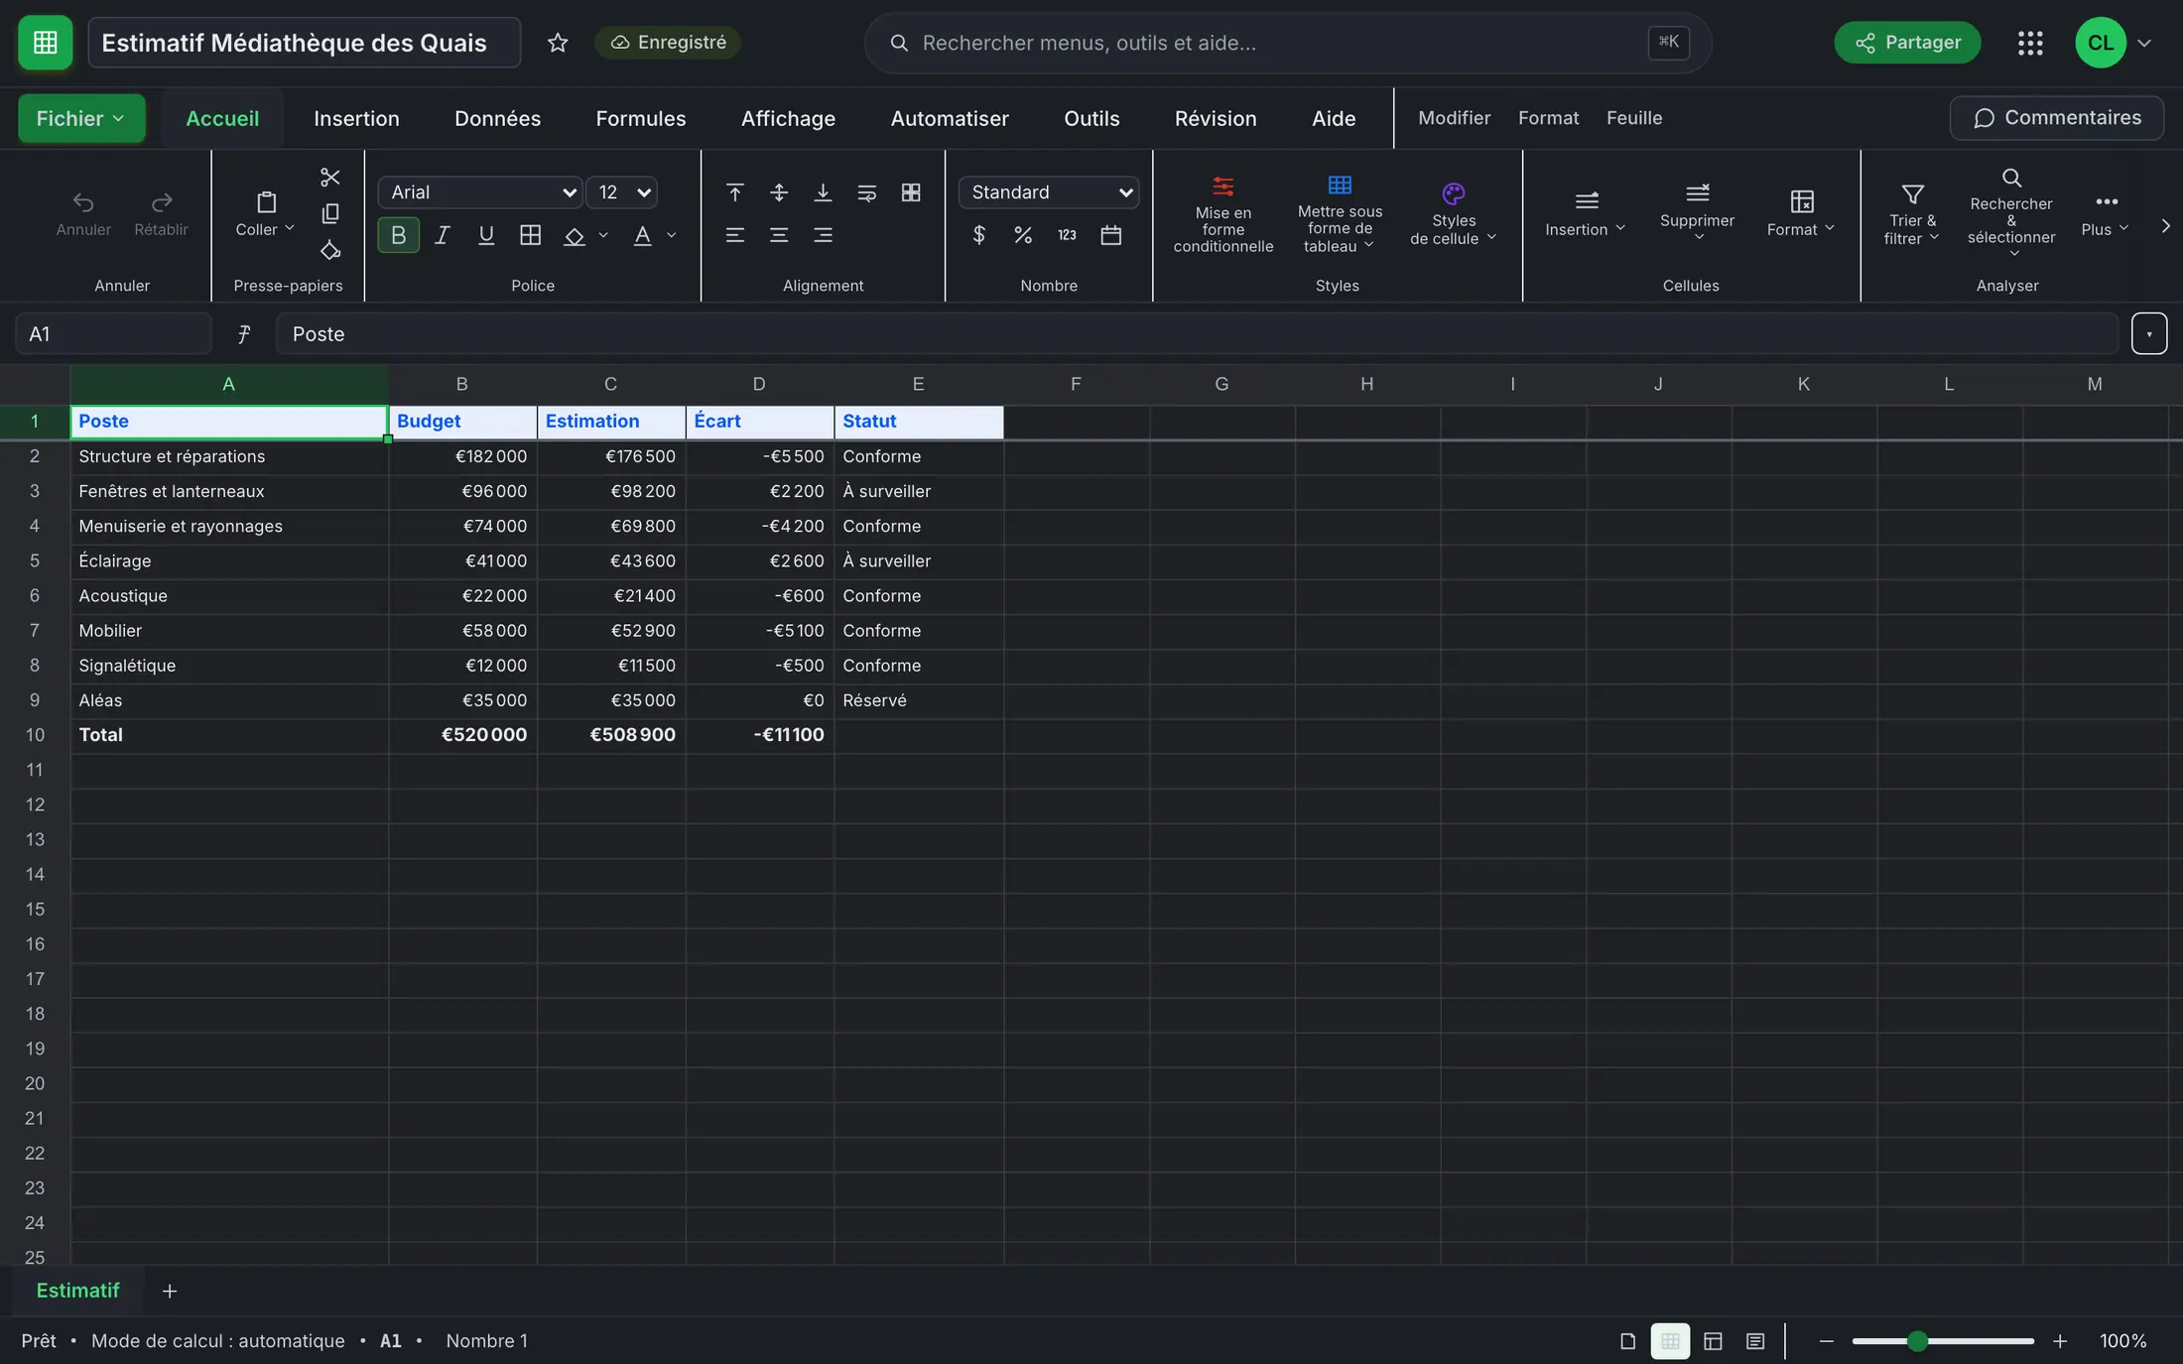Click the date format calendar icon
The image size is (2183, 1364).
[1111, 235]
